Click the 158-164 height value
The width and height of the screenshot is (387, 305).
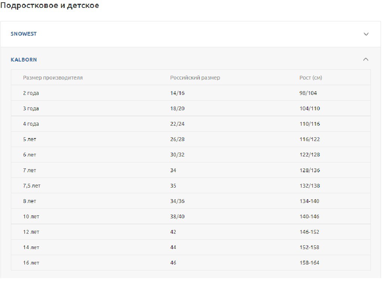click(x=309, y=263)
